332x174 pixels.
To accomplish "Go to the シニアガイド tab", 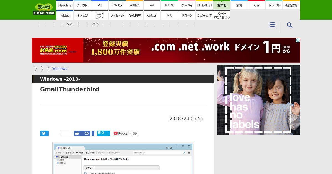I will coord(100,15).
